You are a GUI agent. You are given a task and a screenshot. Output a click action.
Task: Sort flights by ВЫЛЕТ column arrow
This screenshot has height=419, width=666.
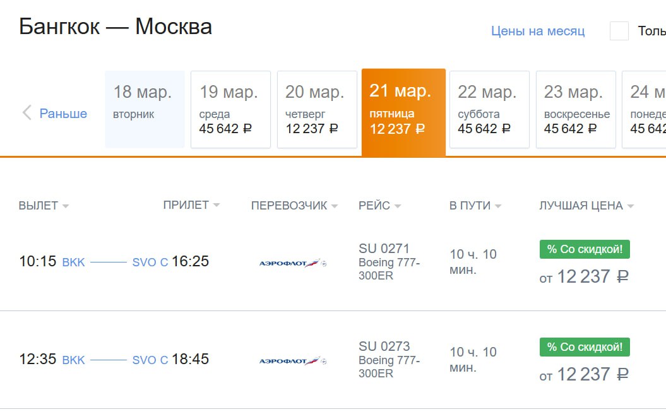[x=66, y=206]
